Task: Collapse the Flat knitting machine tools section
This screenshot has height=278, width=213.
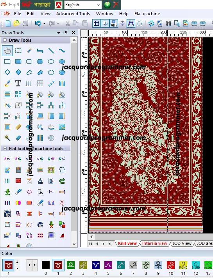Action: 5,149
